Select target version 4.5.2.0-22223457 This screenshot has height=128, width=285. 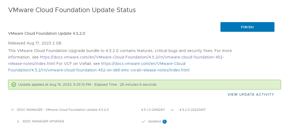[x=192, y=110]
